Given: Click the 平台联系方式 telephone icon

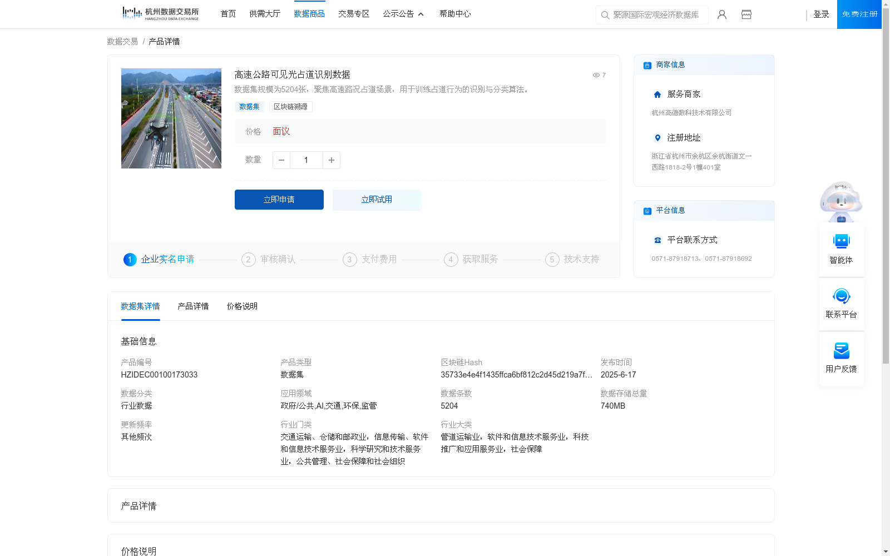Looking at the screenshot, I should click(x=657, y=240).
